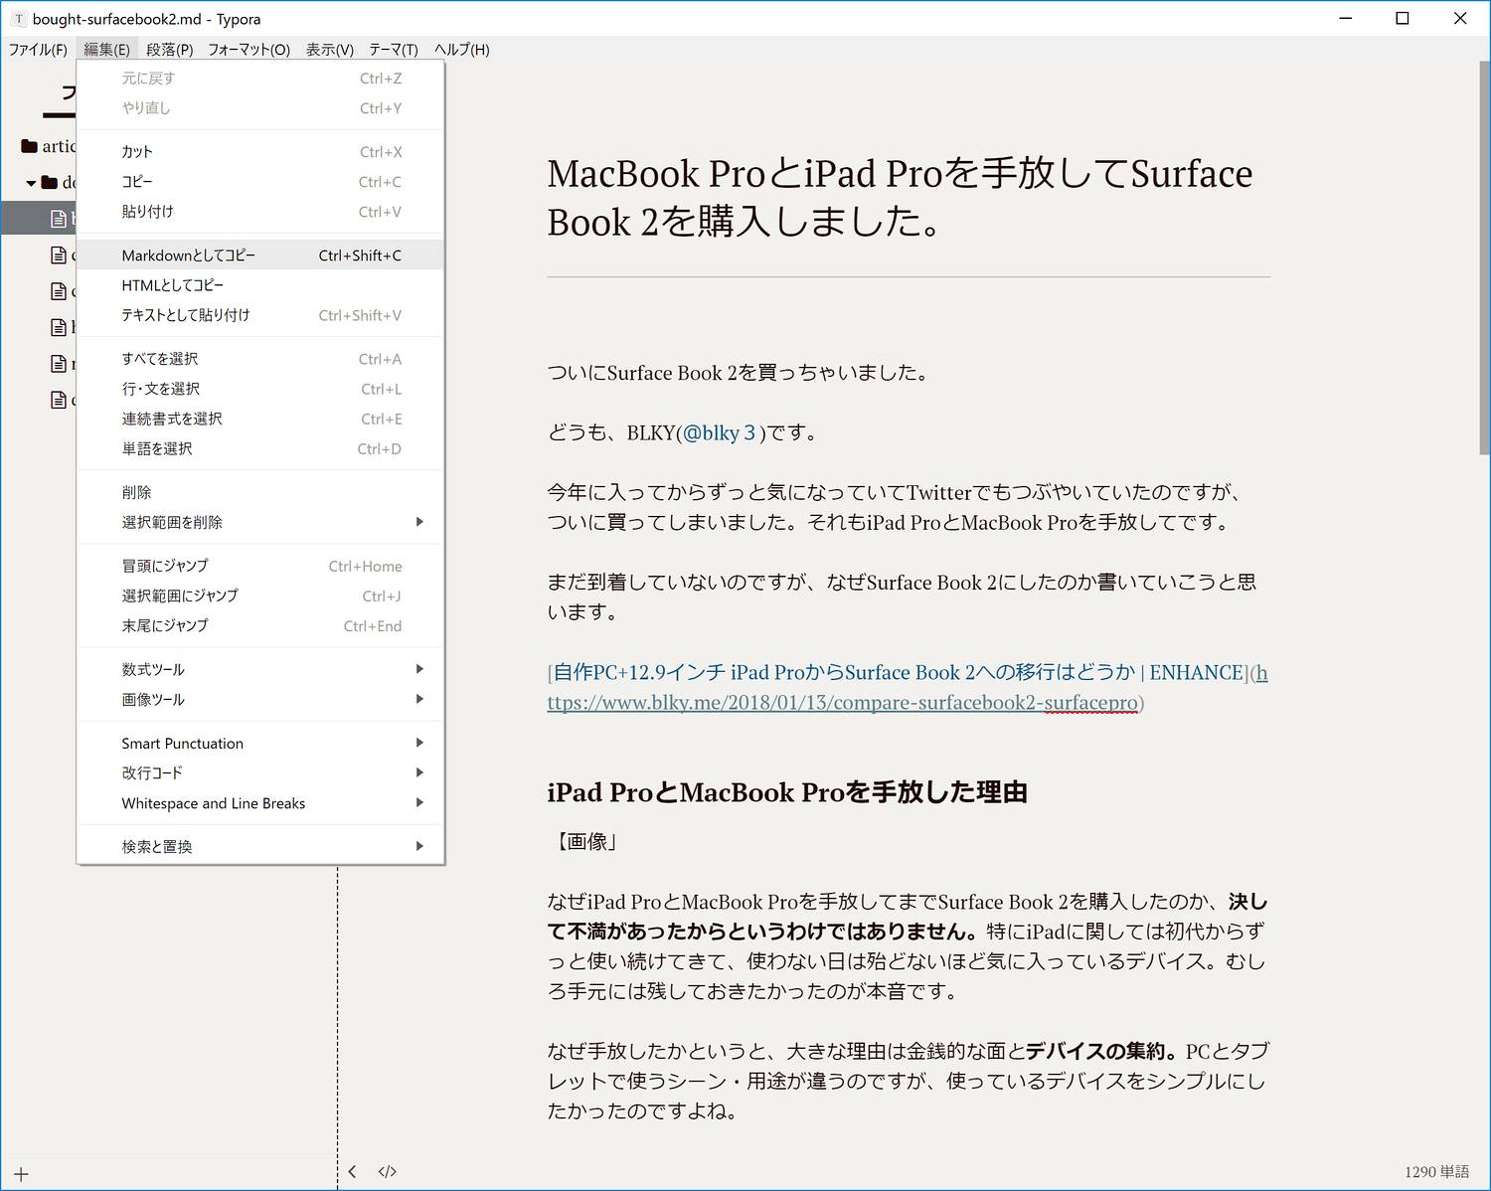Click the 【画像」 placeholder text
This screenshot has height=1191, width=1491.
586,841
